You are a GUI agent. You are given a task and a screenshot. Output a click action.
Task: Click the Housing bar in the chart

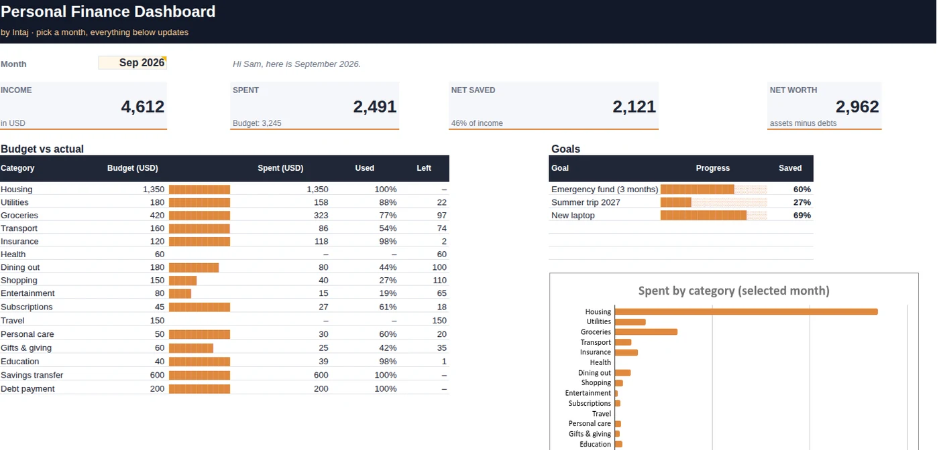[747, 311]
